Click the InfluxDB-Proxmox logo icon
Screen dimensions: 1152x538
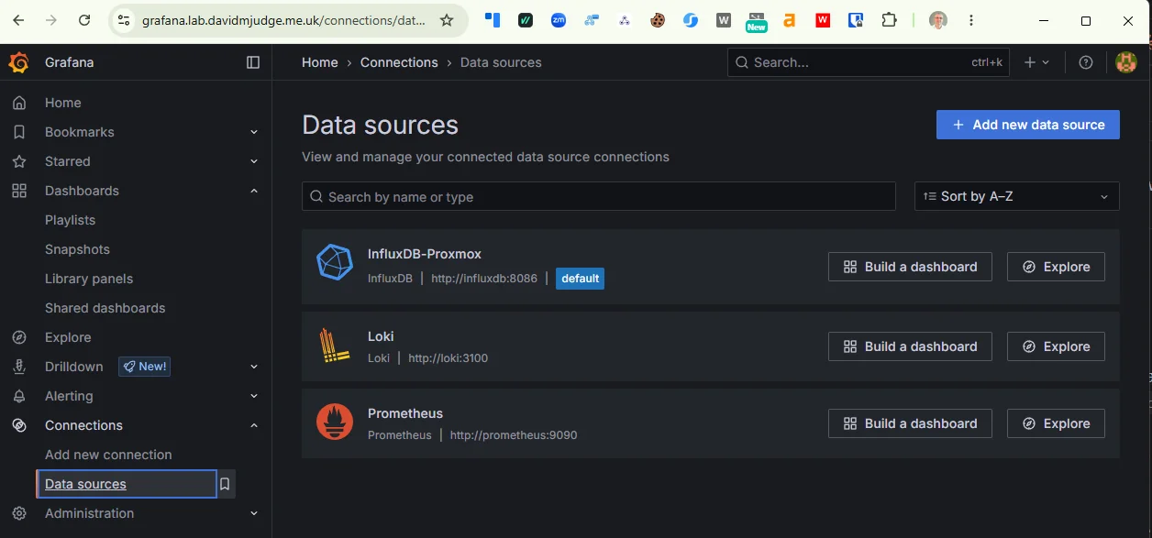tap(335, 263)
